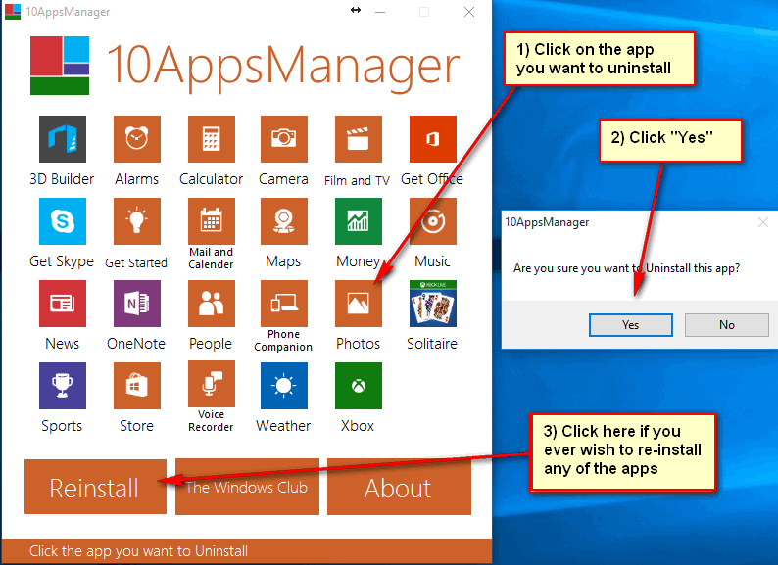The height and width of the screenshot is (565, 778).
Task: Choose the Voice Recorder icon
Action: (212, 384)
